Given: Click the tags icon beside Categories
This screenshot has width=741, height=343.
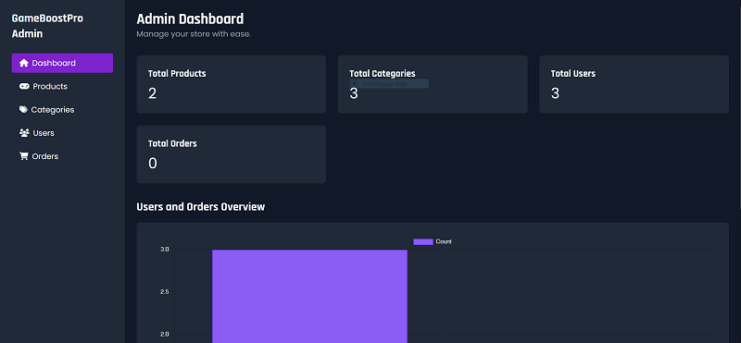Looking at the screenshot, I should 23,109.
